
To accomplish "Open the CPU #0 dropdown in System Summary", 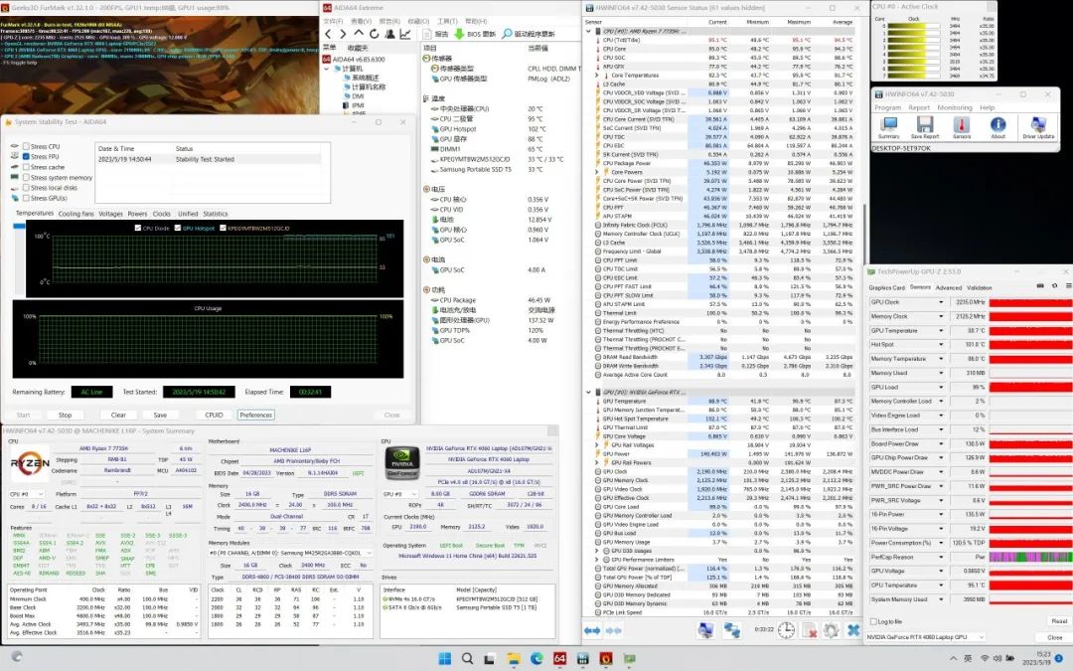I will click(28, 494).
